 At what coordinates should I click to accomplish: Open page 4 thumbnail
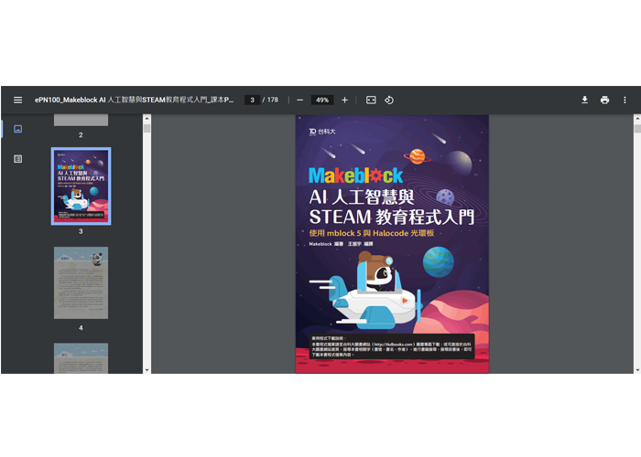tap(81, 282)
